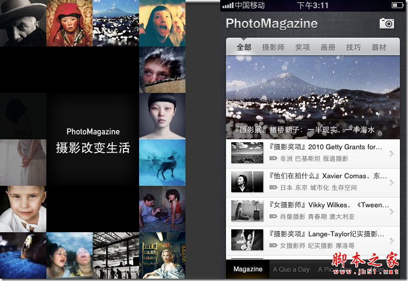Tap splash photo of screaming woman

click(162, 23)
